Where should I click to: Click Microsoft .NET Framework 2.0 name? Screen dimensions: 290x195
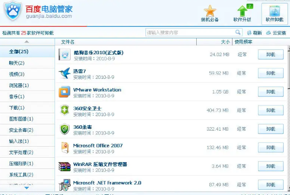(x=107, y=183)
